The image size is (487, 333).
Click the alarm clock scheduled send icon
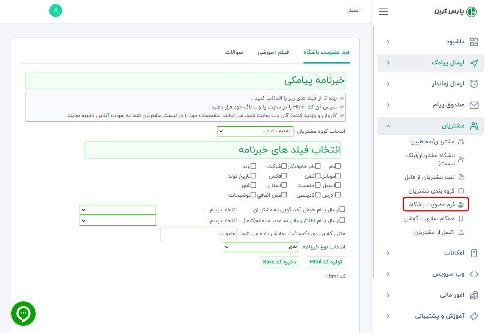pyautogui.click(x=474, y=84)
